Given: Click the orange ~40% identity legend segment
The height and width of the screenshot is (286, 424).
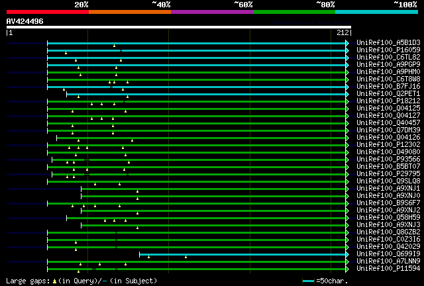Looking at the screenshot, I should coord(130,12).
